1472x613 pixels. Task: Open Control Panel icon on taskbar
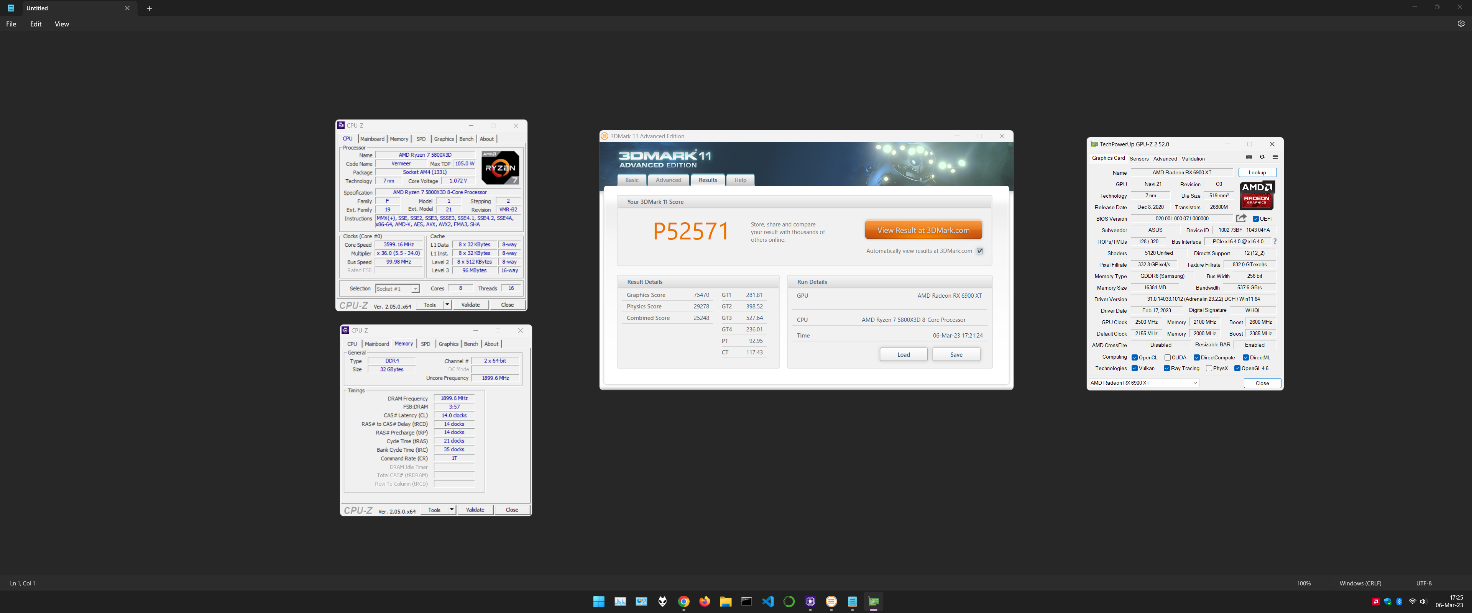[x=641, y=601]
